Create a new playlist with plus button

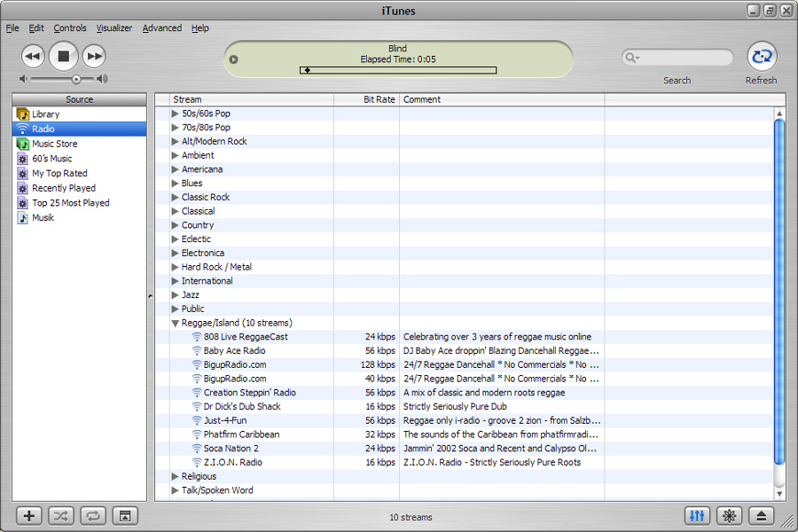29,516
